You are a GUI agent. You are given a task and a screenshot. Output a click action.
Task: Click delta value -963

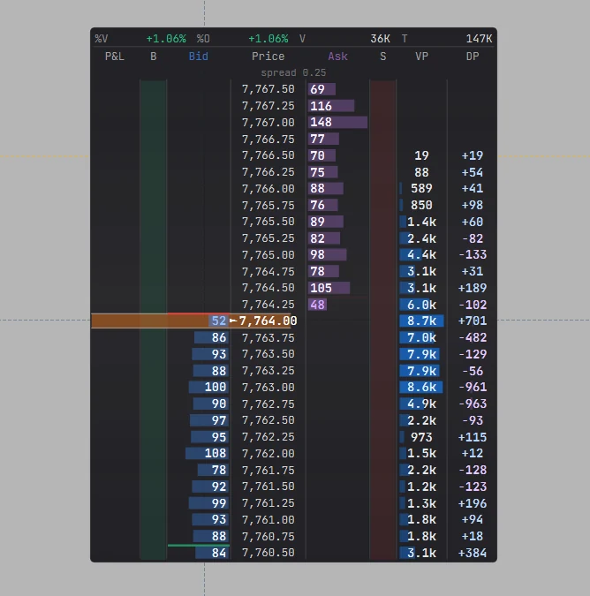click(473, 404)
